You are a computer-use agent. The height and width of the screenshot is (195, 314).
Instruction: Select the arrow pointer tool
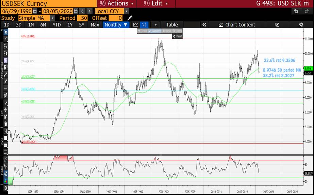point(5,32)
